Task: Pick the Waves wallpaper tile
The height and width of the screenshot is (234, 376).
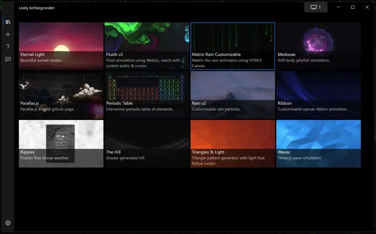Action: pyautogui.click(x=318, y=144)
